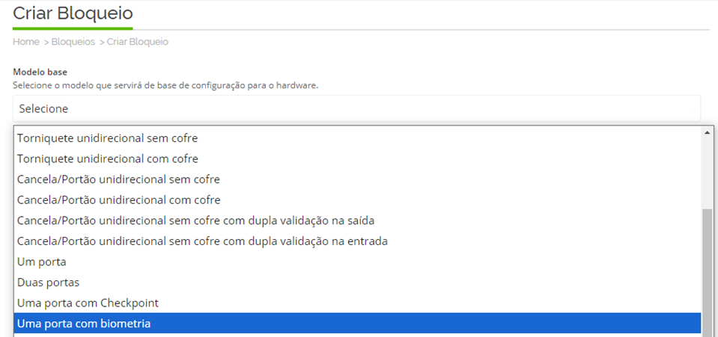Click scrollbar track above the thumb
Screen dimensions: 718x337
pyautogui.click(x=707, y=171)
